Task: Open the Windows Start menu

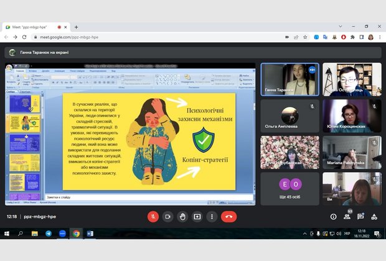Action: (7, 234)
